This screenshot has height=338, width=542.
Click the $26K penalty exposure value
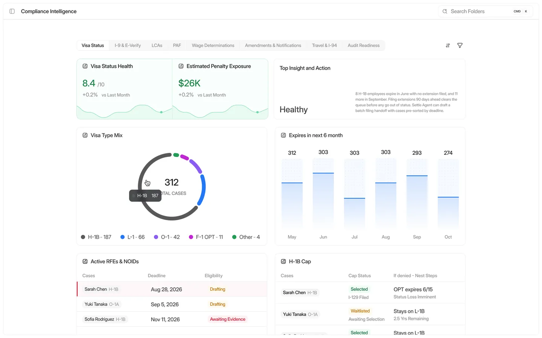click(x=189, y=83)
